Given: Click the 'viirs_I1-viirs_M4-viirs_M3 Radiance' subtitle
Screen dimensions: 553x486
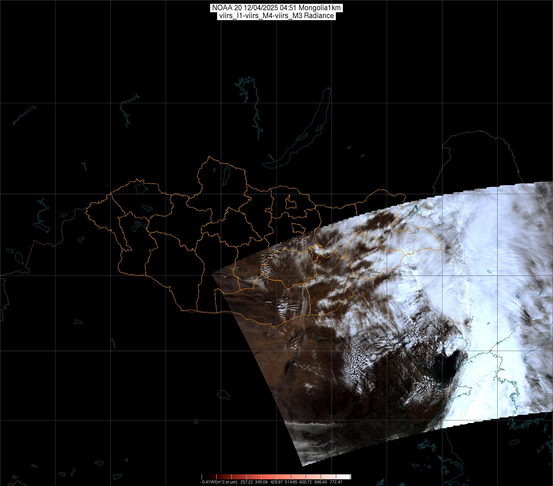Looking at the screenshot, I should point(276,16).
